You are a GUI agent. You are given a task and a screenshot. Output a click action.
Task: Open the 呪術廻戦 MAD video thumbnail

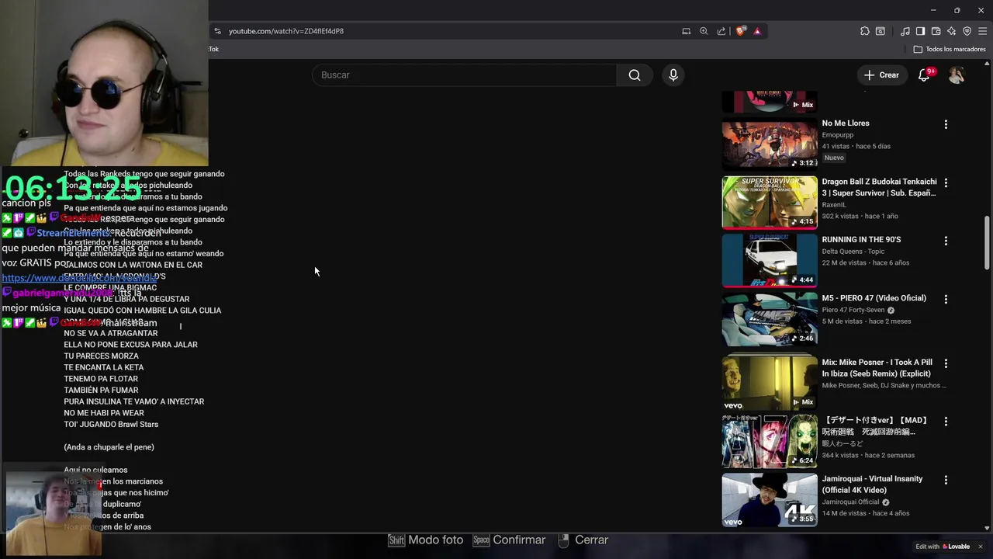[x=770, y=442]
